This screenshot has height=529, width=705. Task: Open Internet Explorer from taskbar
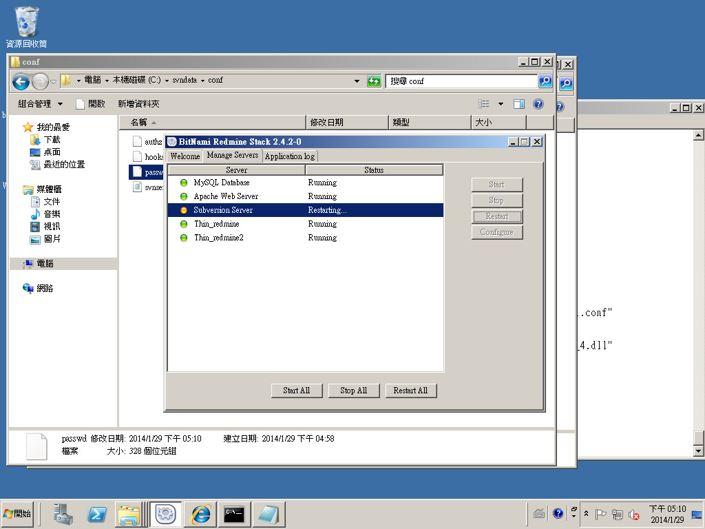click(x=200, y=515)
